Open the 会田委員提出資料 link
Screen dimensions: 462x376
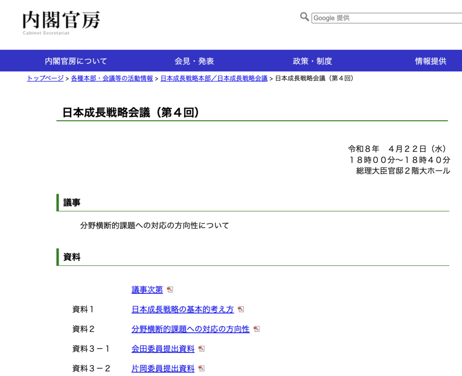(x=163, y=349)
